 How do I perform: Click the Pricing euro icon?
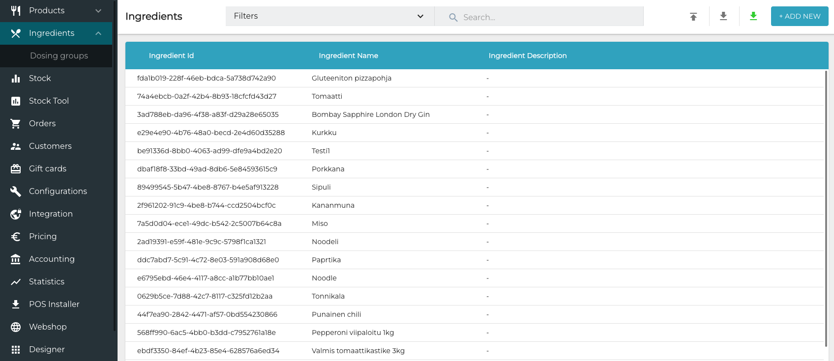pos(16,237)
